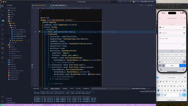Tap the blue checkmark key on lower keyboard

click(x=184, y=95)
